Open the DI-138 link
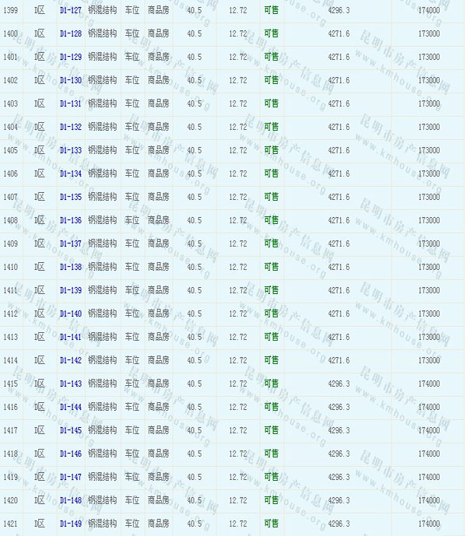The height and width of the screenshot is (536, 467). [x=70, y=267]
